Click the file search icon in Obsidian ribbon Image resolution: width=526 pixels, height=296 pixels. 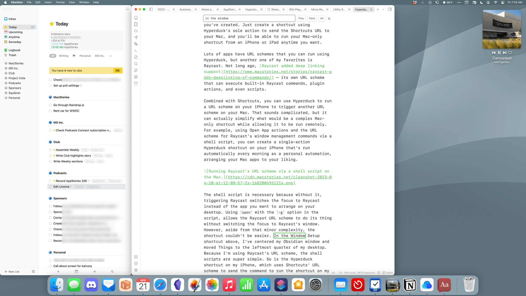[x=136, y=57]
